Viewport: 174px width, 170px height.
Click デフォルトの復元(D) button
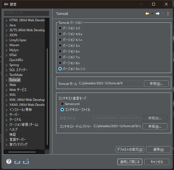130,150
